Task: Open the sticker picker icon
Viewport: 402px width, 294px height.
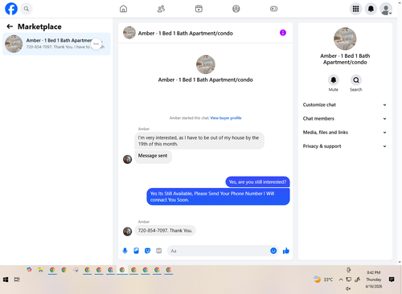Action: [147, 251]
